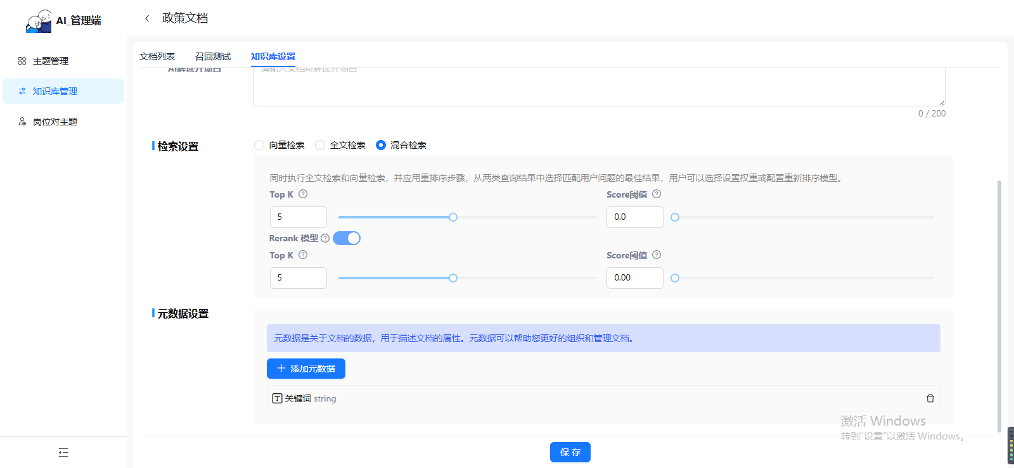Select the 向量检索 radio option
Screen dimensions: 1014x468
point(259,145)
